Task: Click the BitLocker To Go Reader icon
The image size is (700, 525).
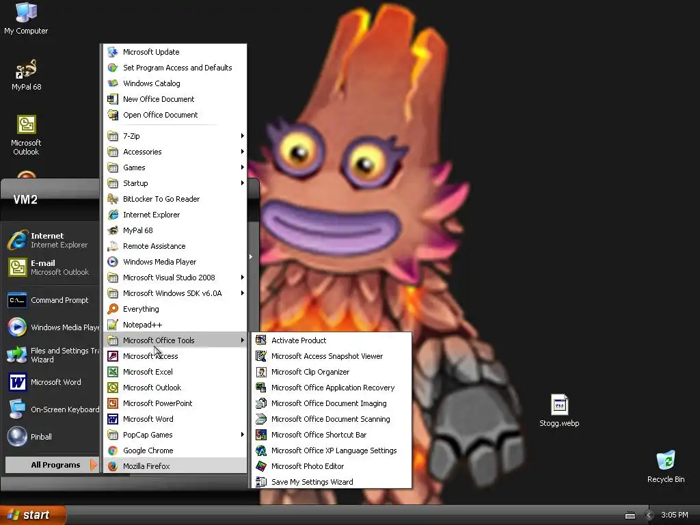Action: [x=113, y=199]
